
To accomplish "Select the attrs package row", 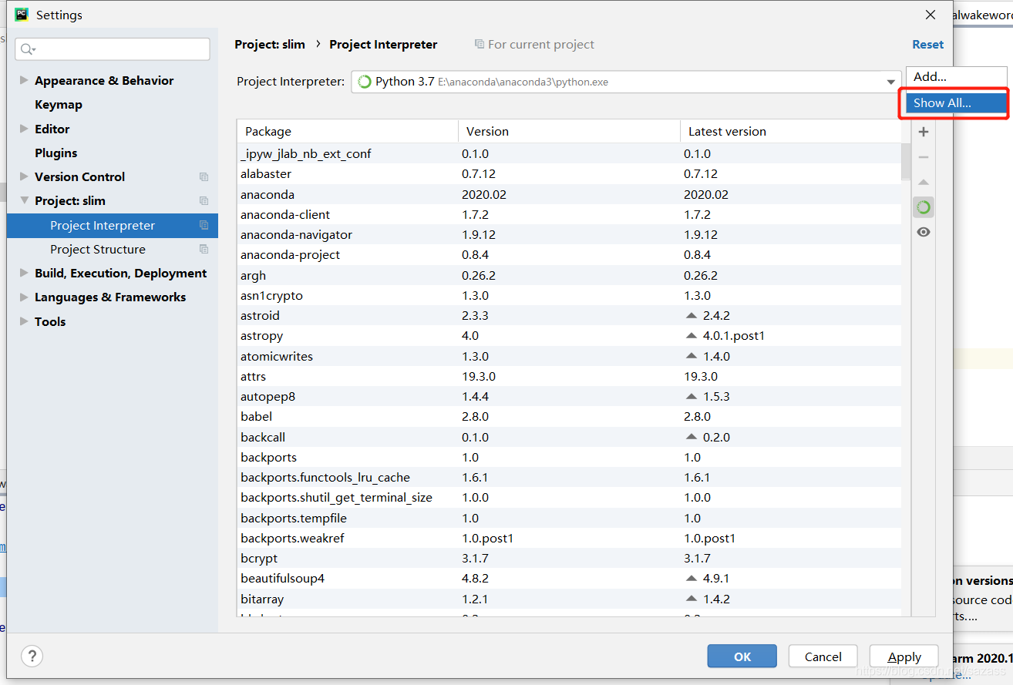I will pos(569,376).
